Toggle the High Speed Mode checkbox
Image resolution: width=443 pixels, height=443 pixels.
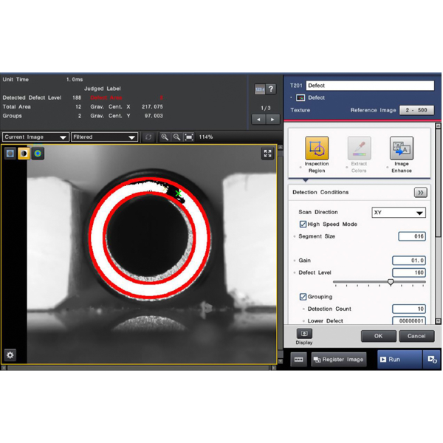coord(303,224)
